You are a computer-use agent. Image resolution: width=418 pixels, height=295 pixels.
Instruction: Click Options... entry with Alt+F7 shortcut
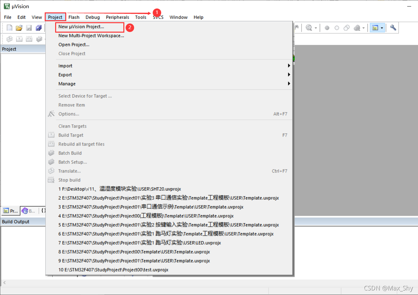(x=169, y=114)
